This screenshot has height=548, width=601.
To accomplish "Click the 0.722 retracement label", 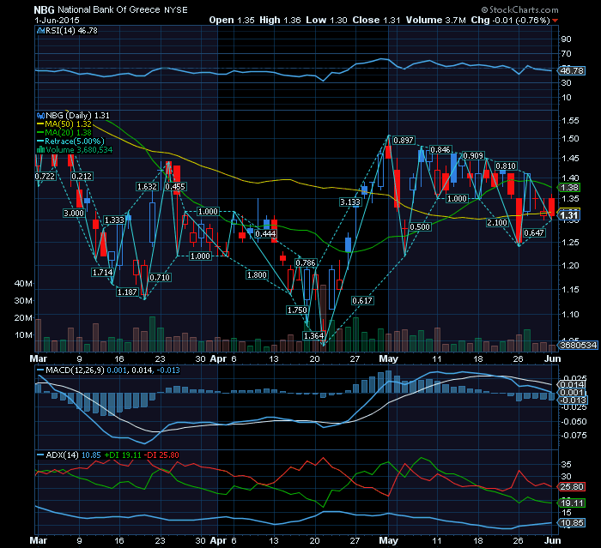I will pyautogui.click(x=46, y=176).
